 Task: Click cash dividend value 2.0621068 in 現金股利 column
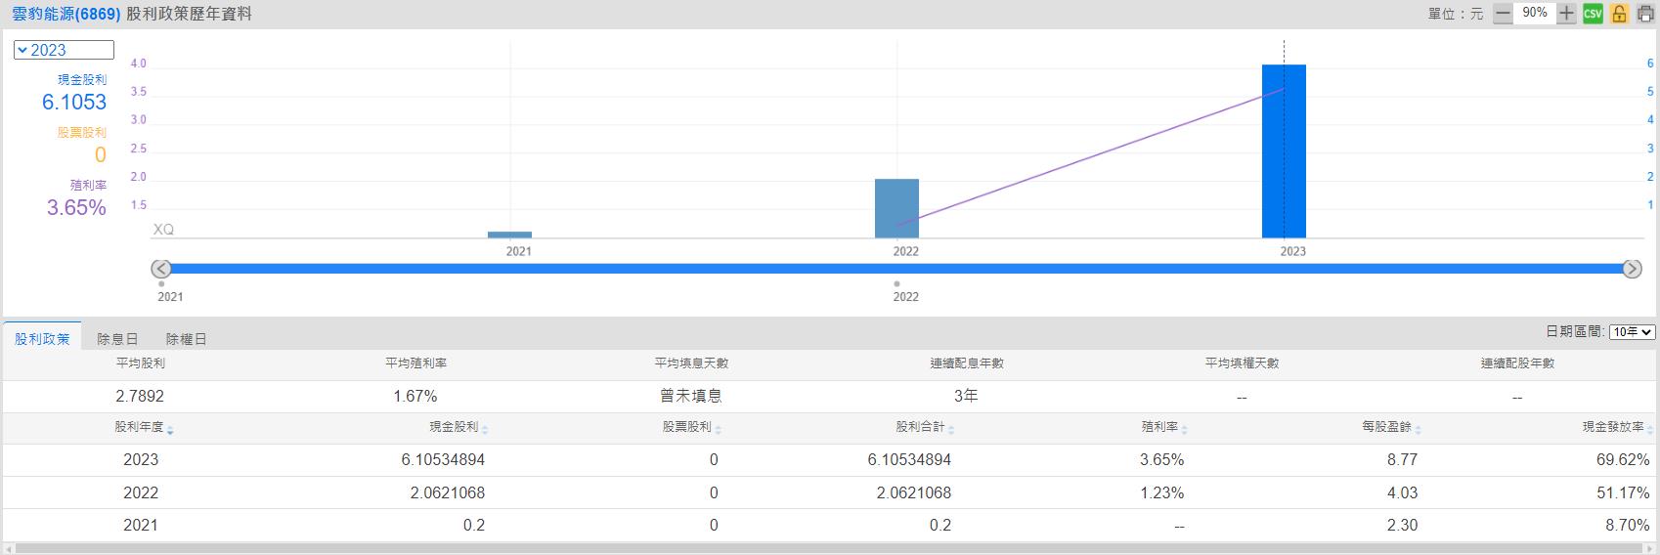pyautogui.click(x=448, y=492)
